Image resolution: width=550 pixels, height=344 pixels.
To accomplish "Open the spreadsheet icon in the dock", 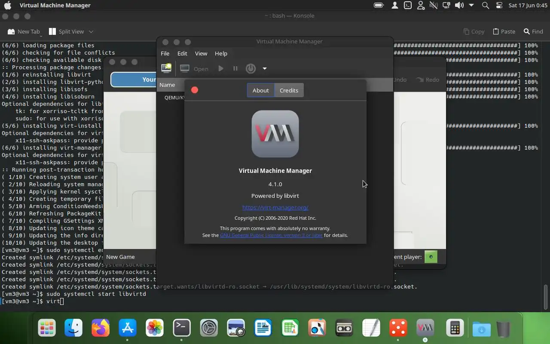I will [290, 329].
